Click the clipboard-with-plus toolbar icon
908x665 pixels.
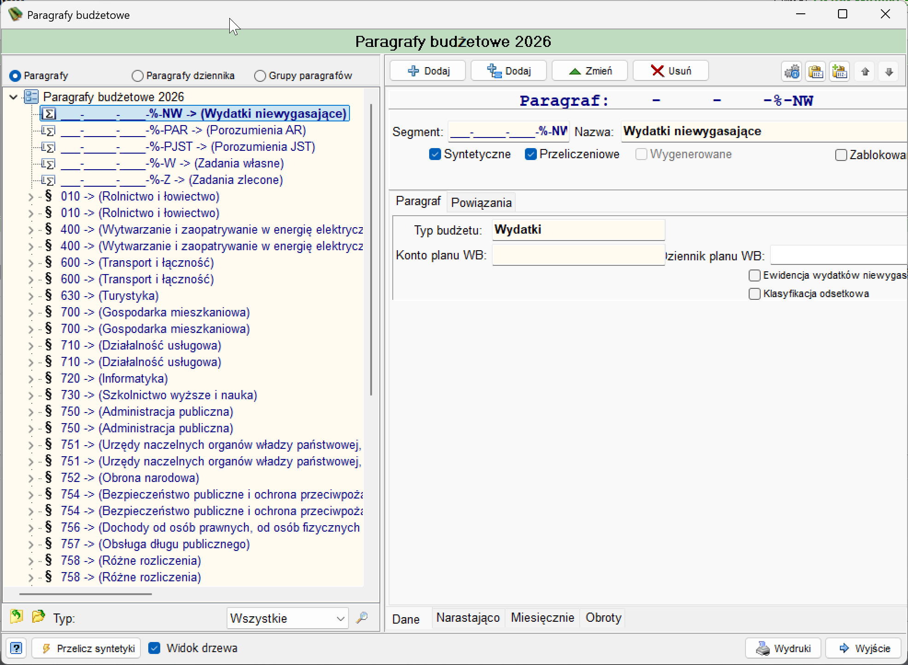coord(840,71)
